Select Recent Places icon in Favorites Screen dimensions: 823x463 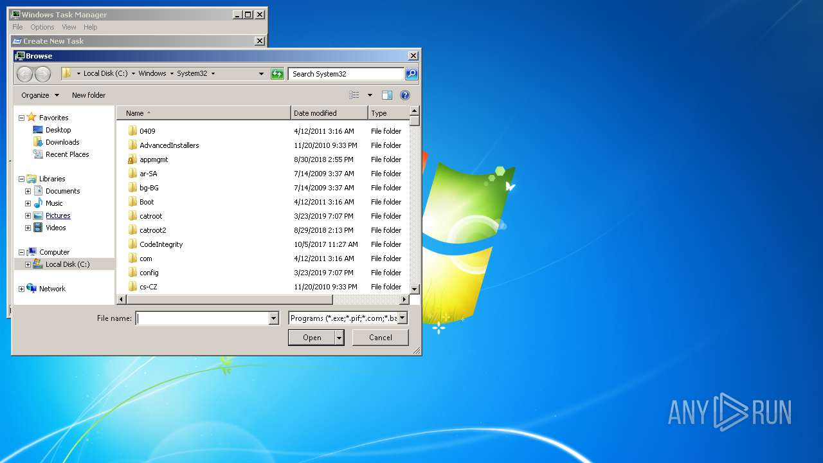(x=38, y=154)
